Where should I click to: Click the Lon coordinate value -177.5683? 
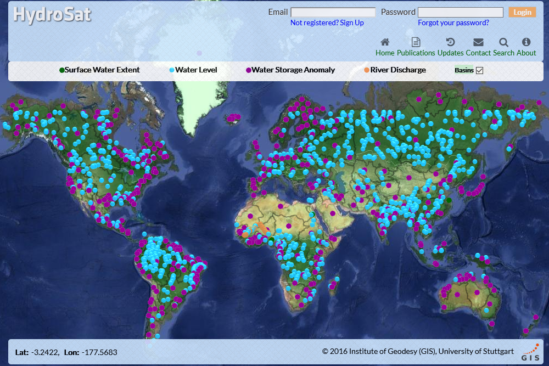(99, 352)
